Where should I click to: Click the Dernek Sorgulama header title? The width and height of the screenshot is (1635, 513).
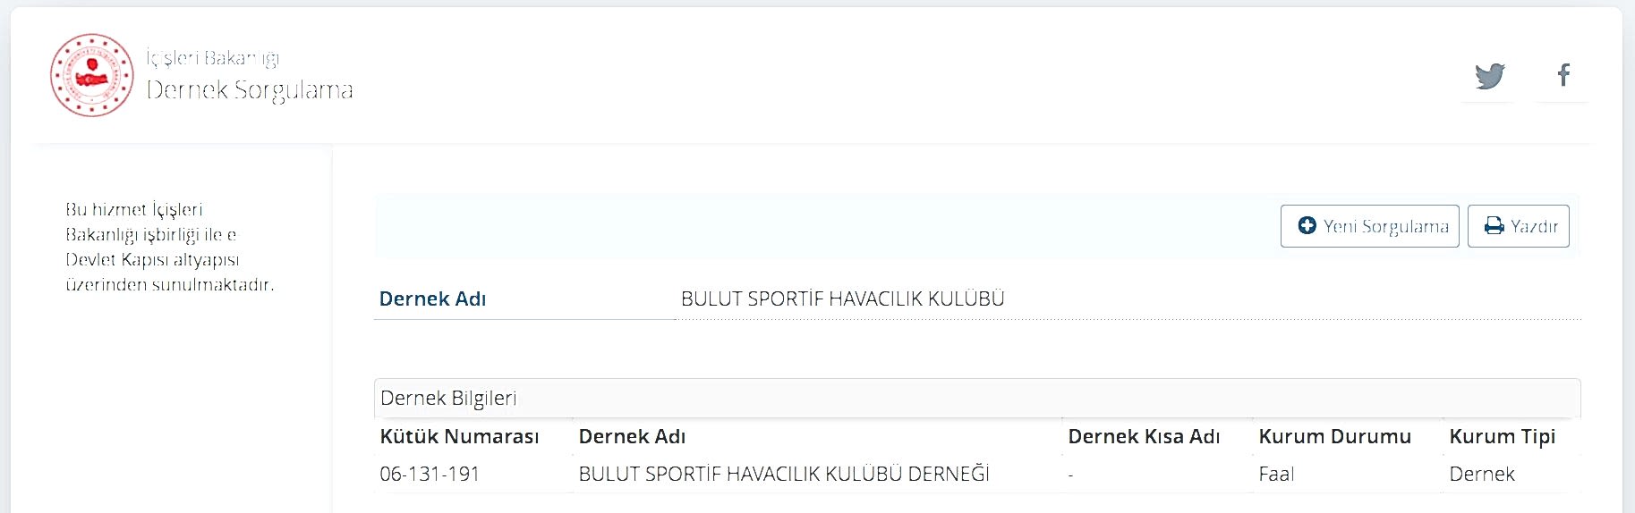250,90
